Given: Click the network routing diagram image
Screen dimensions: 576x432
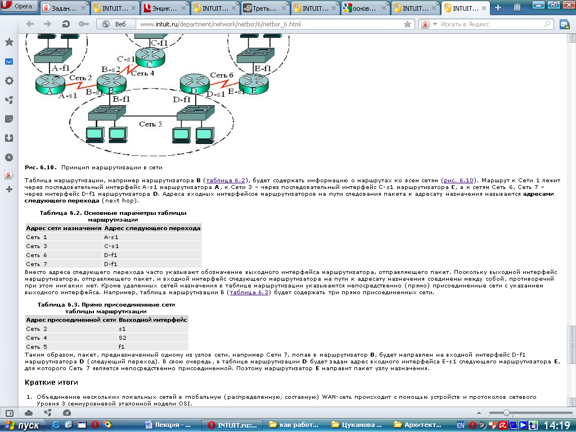Looking at the screenshot, I should (x=157, y=94).
